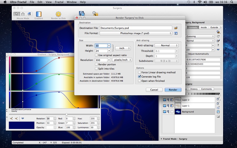Click the add layer group icon
The image size is (237, 148).
click(x=218, y=108)
